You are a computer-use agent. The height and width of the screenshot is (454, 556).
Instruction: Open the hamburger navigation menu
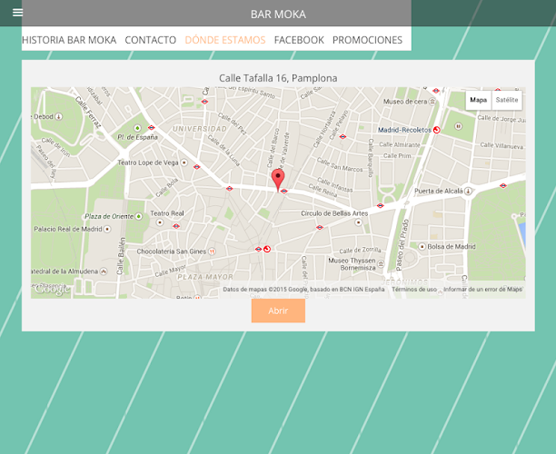tap(17, 13)
